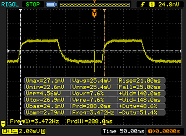Select the -Duty=51.4% measurement
The height and width of the screenshot is (136, 186).
[x=138, y=112]
